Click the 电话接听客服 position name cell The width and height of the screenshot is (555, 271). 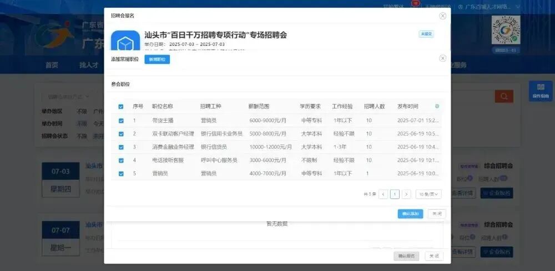pyautogui.click(x=168, y=160)
